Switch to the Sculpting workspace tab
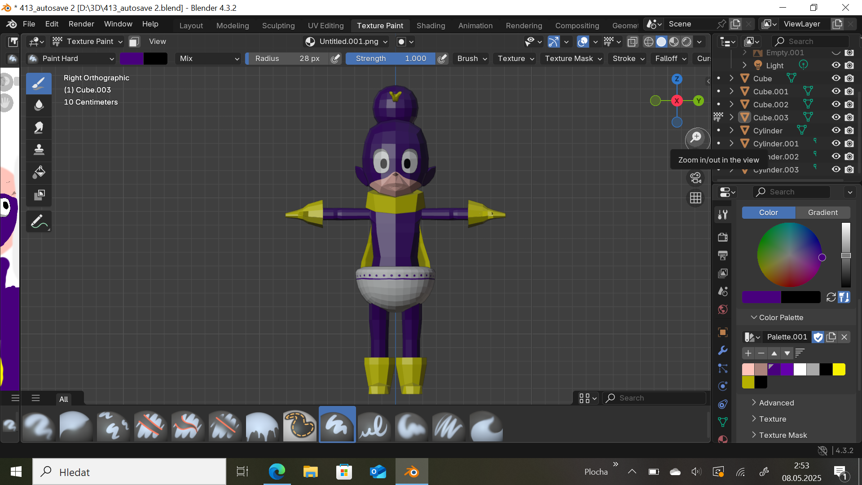This screenshot has height=485, width=862. [x=278, y=26]
